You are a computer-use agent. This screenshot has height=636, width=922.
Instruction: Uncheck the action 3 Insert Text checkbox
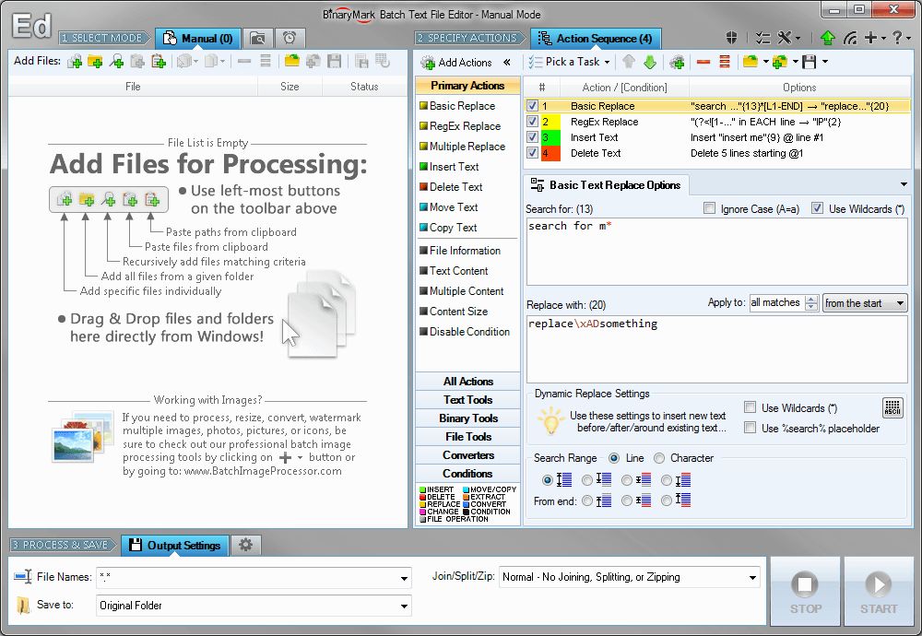tap(532, 137)
